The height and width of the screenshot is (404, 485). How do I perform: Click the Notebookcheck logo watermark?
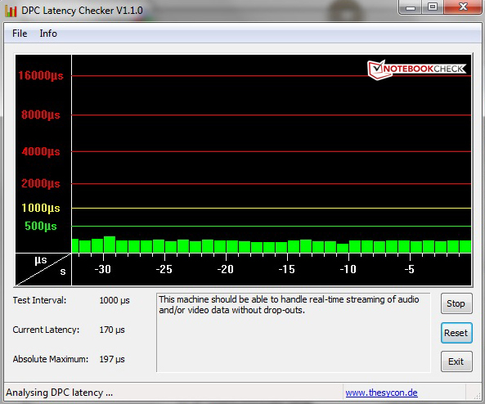click(x=416, y=70)
